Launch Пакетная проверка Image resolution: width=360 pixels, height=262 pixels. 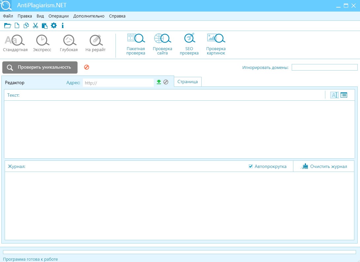(136, 44)
